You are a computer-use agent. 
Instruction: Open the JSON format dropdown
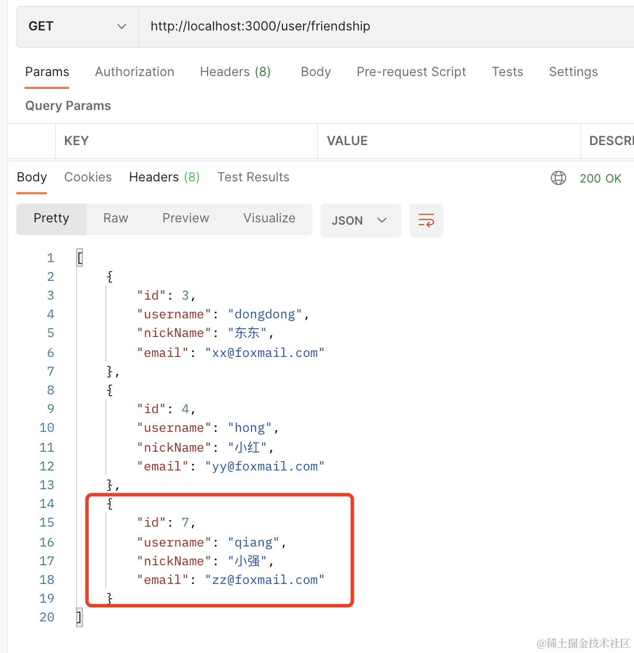pyautogui.click(x=360, y=221)
